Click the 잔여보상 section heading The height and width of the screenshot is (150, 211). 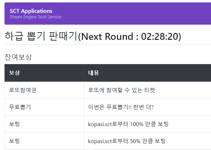[18, 57]
